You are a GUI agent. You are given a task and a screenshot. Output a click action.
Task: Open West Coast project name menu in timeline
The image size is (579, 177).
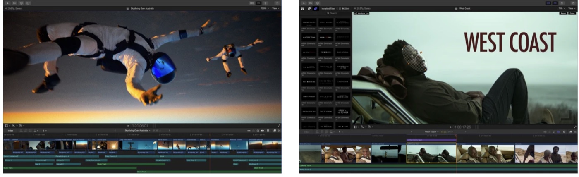click(x=431, y=132)
